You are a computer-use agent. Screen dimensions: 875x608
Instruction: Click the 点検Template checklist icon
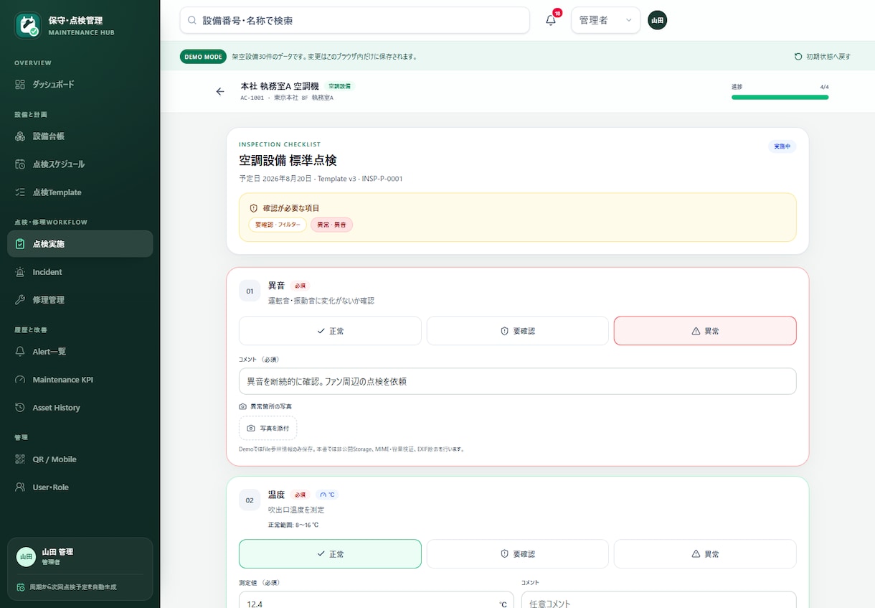pos(20,192)
